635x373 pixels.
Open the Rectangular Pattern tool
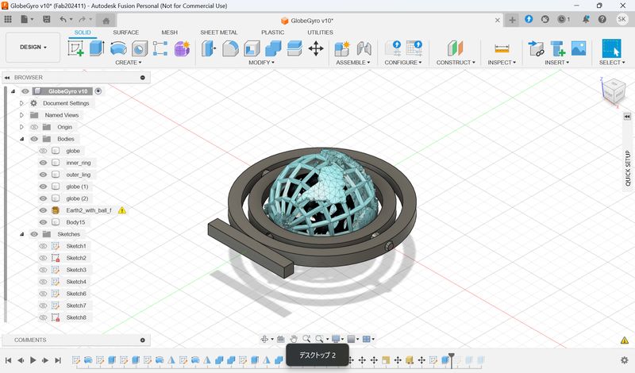coord(160,48)
